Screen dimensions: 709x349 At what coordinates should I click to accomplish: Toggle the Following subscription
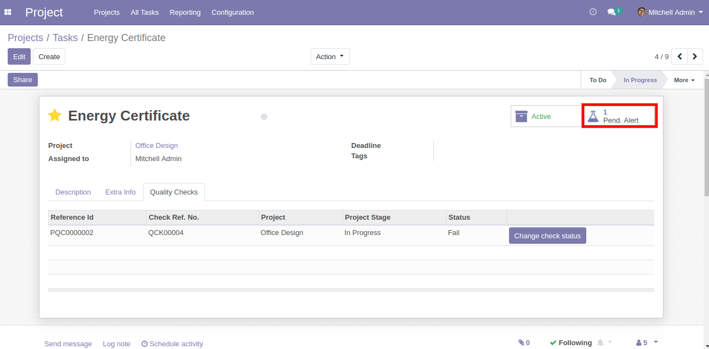(570, 343)
